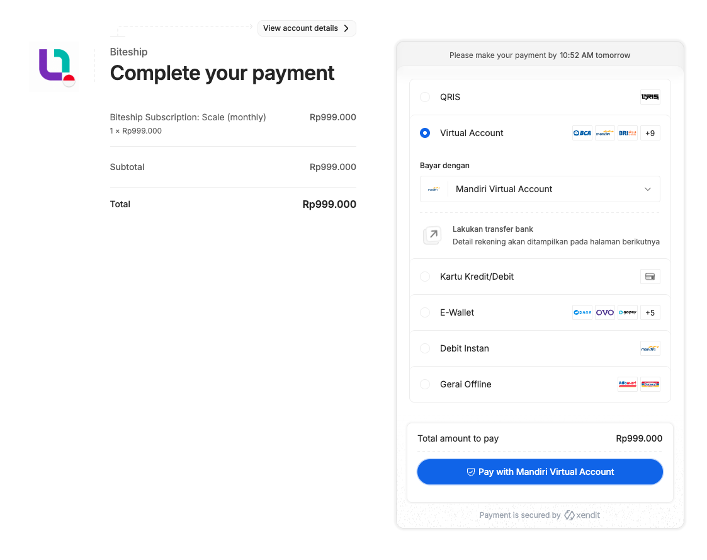This screenshot has width=707, height=560.
Task: Click the Bayar dengan label
Action: click(444, 166)
